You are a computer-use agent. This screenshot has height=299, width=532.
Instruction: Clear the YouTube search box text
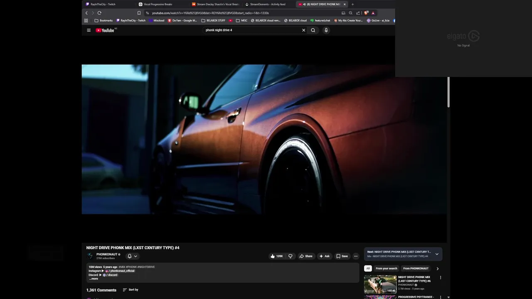click(x=303, y=30)
